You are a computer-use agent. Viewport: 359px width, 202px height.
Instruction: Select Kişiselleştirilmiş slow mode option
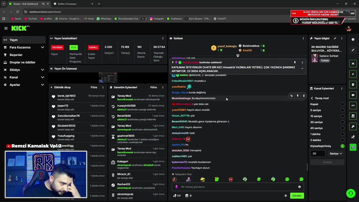point(342,146)
